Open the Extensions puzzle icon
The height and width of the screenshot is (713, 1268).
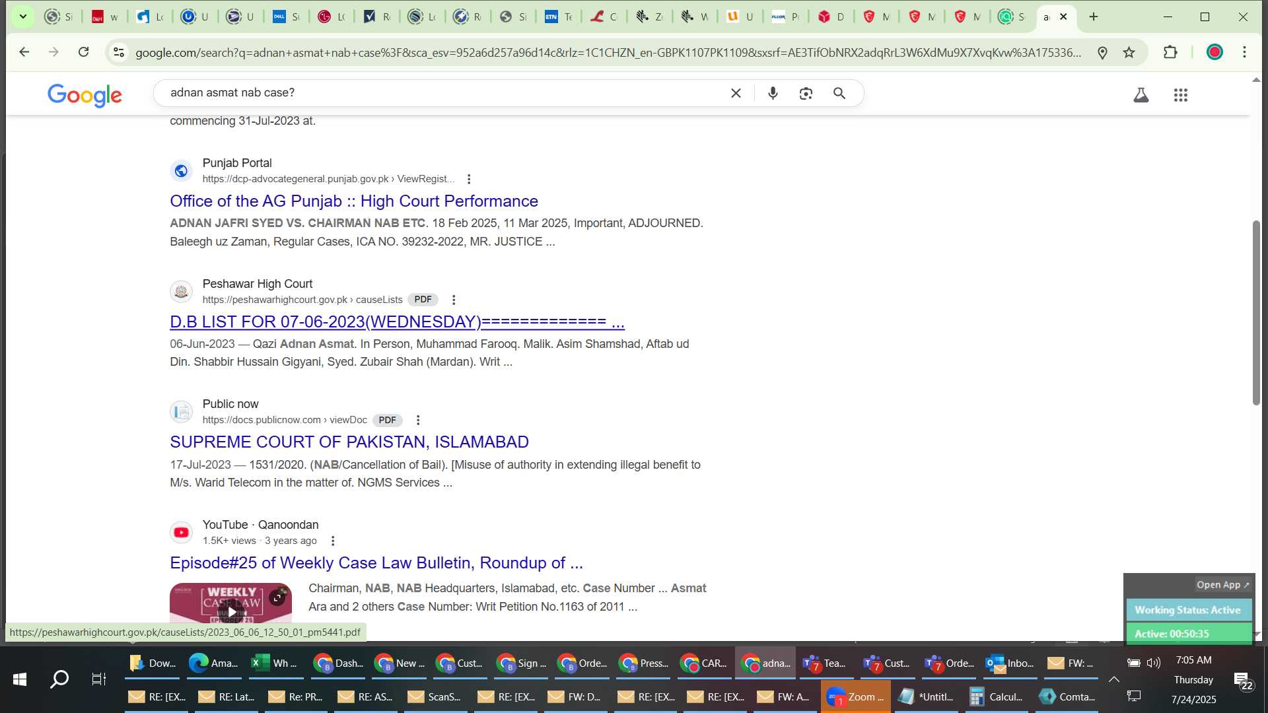(x=1170, y=52)
